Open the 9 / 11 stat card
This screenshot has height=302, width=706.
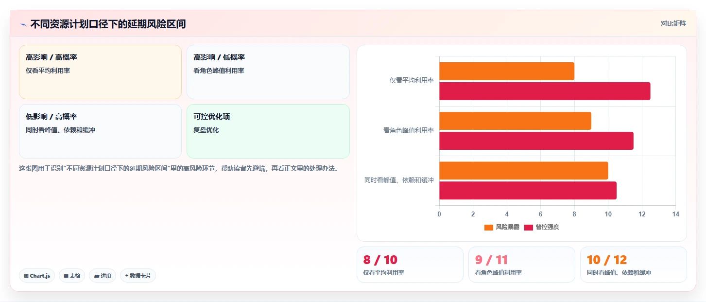(522, 265)
